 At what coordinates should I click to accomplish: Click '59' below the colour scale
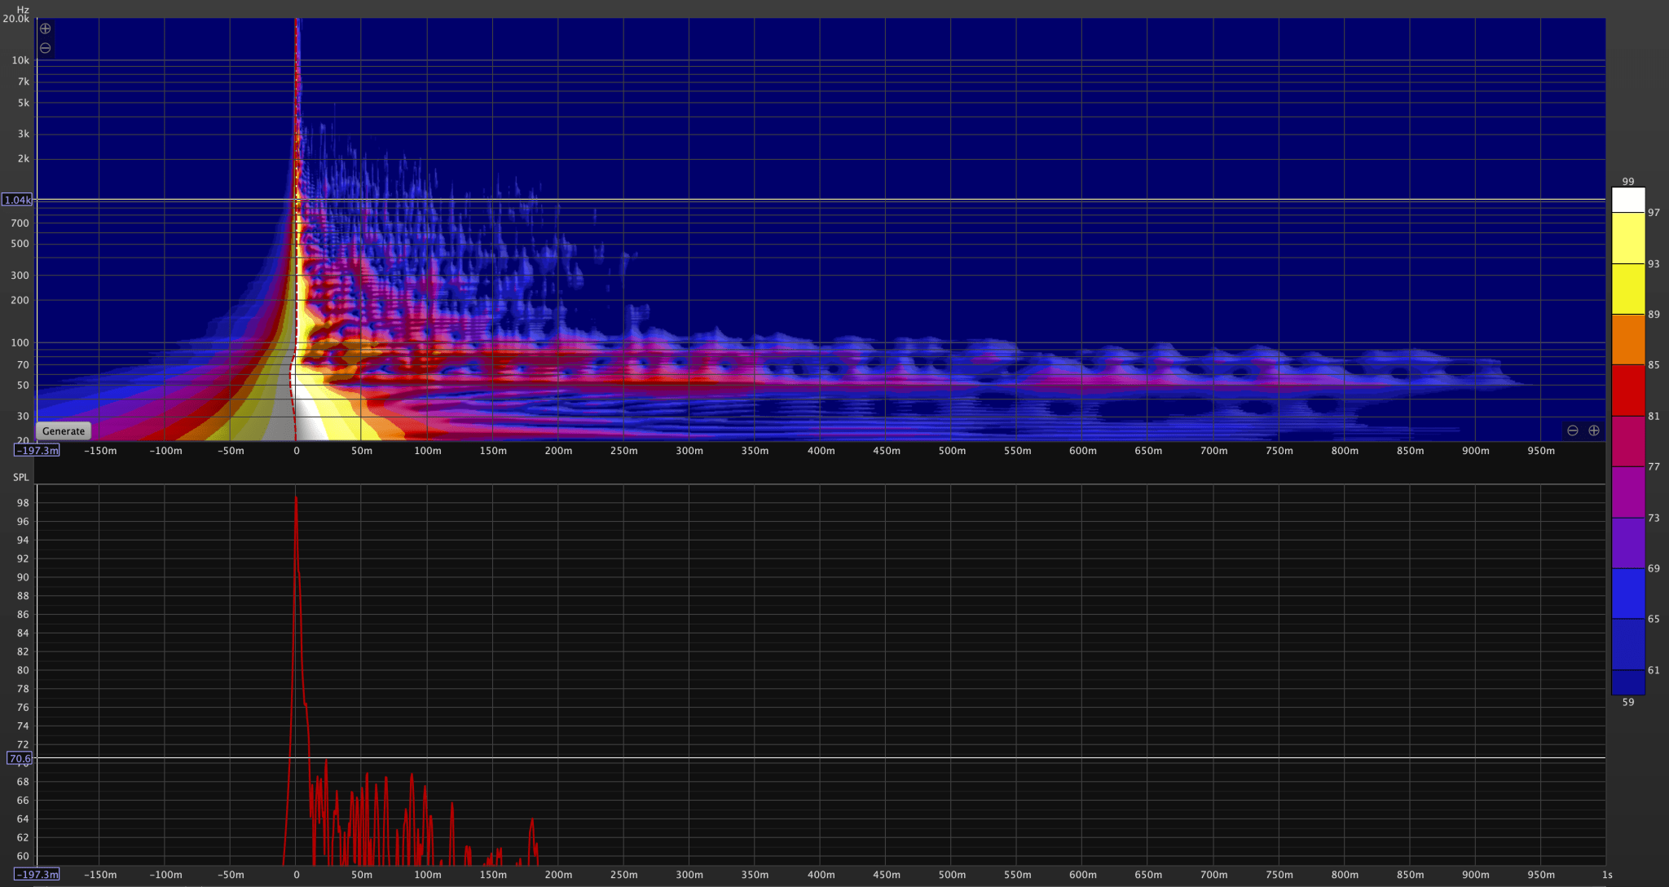point(1628,702)
